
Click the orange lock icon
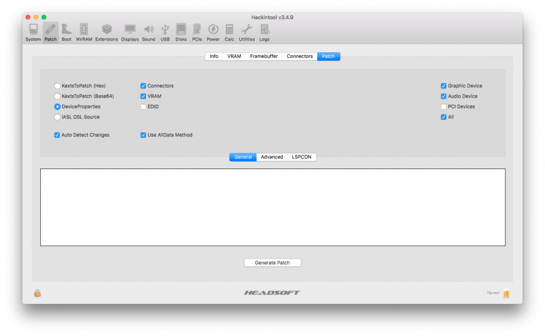[38, 293]
